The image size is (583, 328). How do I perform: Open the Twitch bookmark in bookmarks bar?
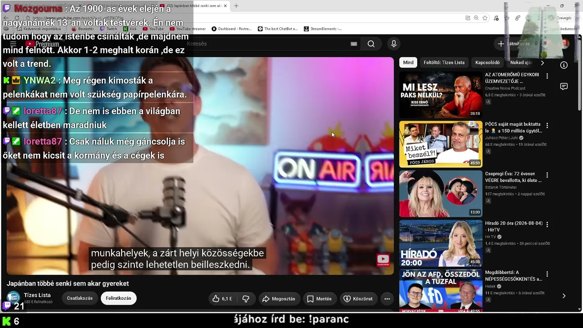click(x=108, y=29)
